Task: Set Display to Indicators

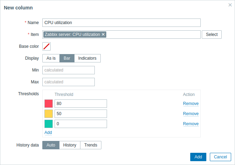Action: [87, 58]
